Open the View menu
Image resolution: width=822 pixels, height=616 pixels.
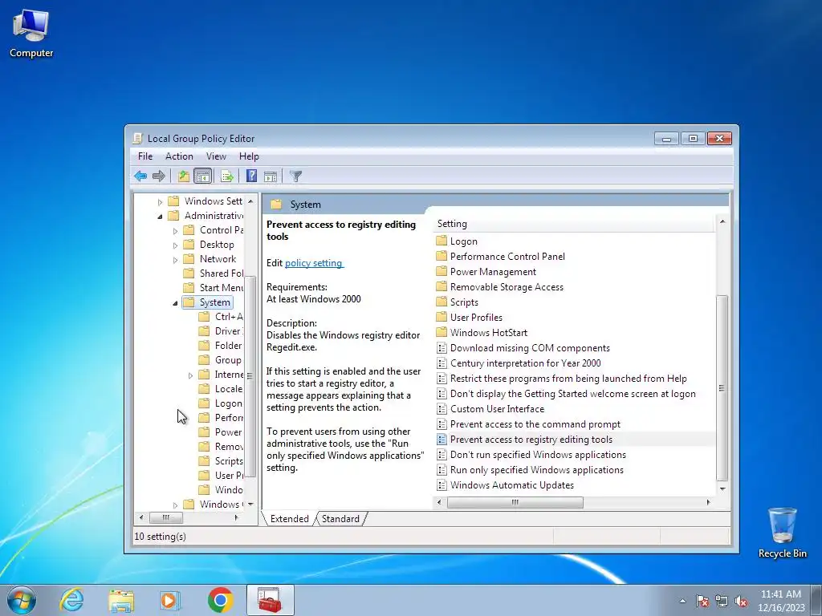216,156
